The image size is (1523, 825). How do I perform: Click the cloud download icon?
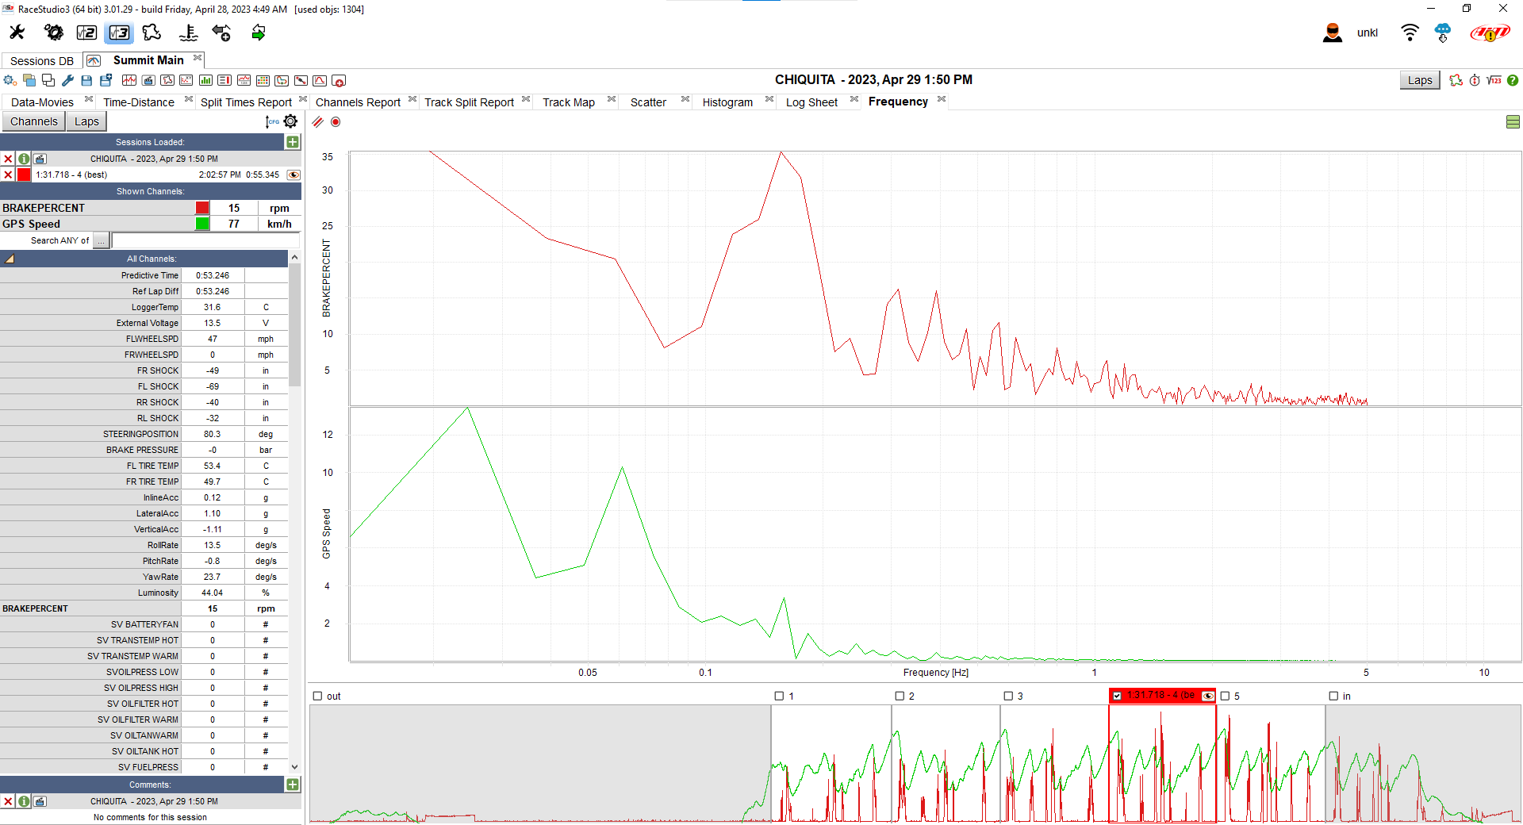point(1443,33)
